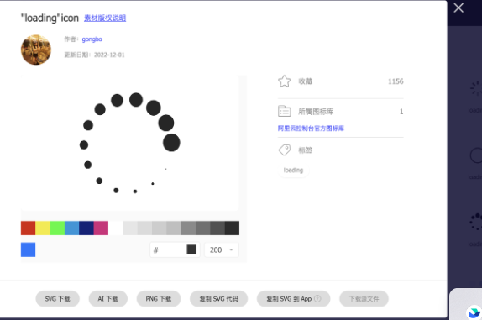
Task: Click the tag label icon
Action: (x=285, y=150)
